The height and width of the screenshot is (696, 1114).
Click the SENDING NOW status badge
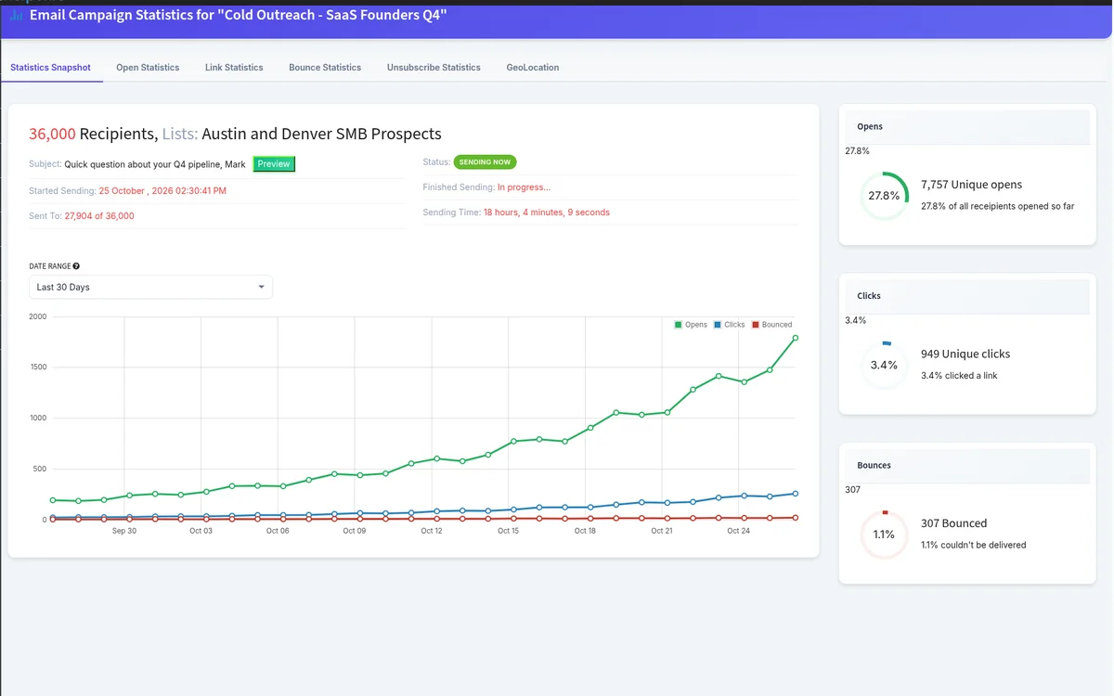click(485, 161)
